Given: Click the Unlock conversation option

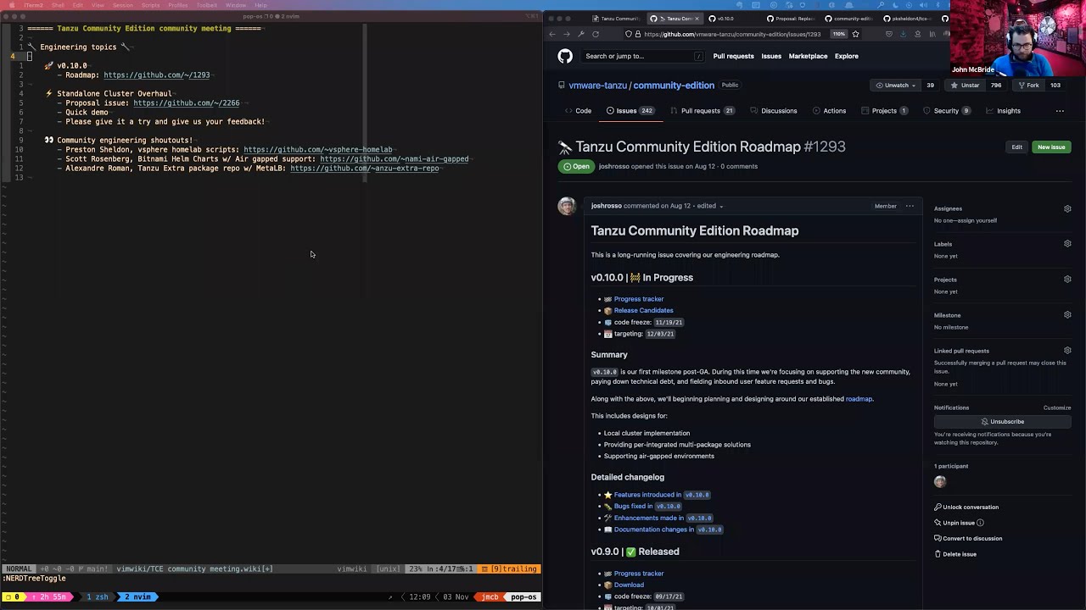Looking at the screenshot, I should coord(966,507).
